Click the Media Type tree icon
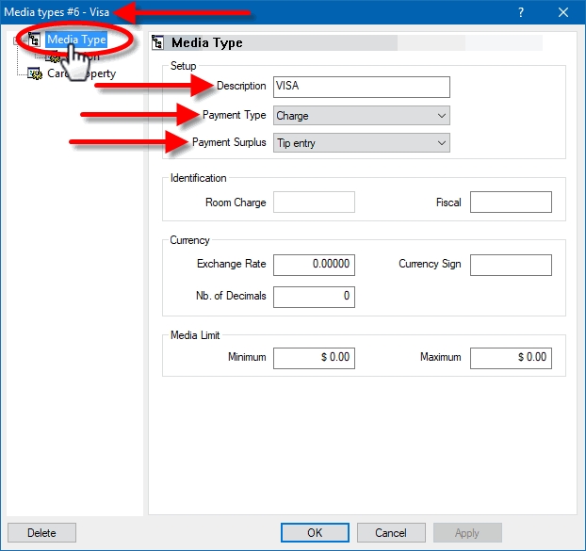The height and width of the screenshot is (551, 586). tap(35, 40)
